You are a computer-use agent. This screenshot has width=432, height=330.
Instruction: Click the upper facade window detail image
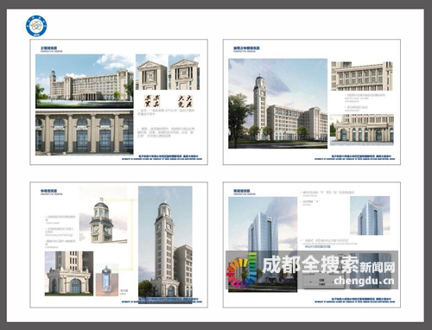pos(362,76)
